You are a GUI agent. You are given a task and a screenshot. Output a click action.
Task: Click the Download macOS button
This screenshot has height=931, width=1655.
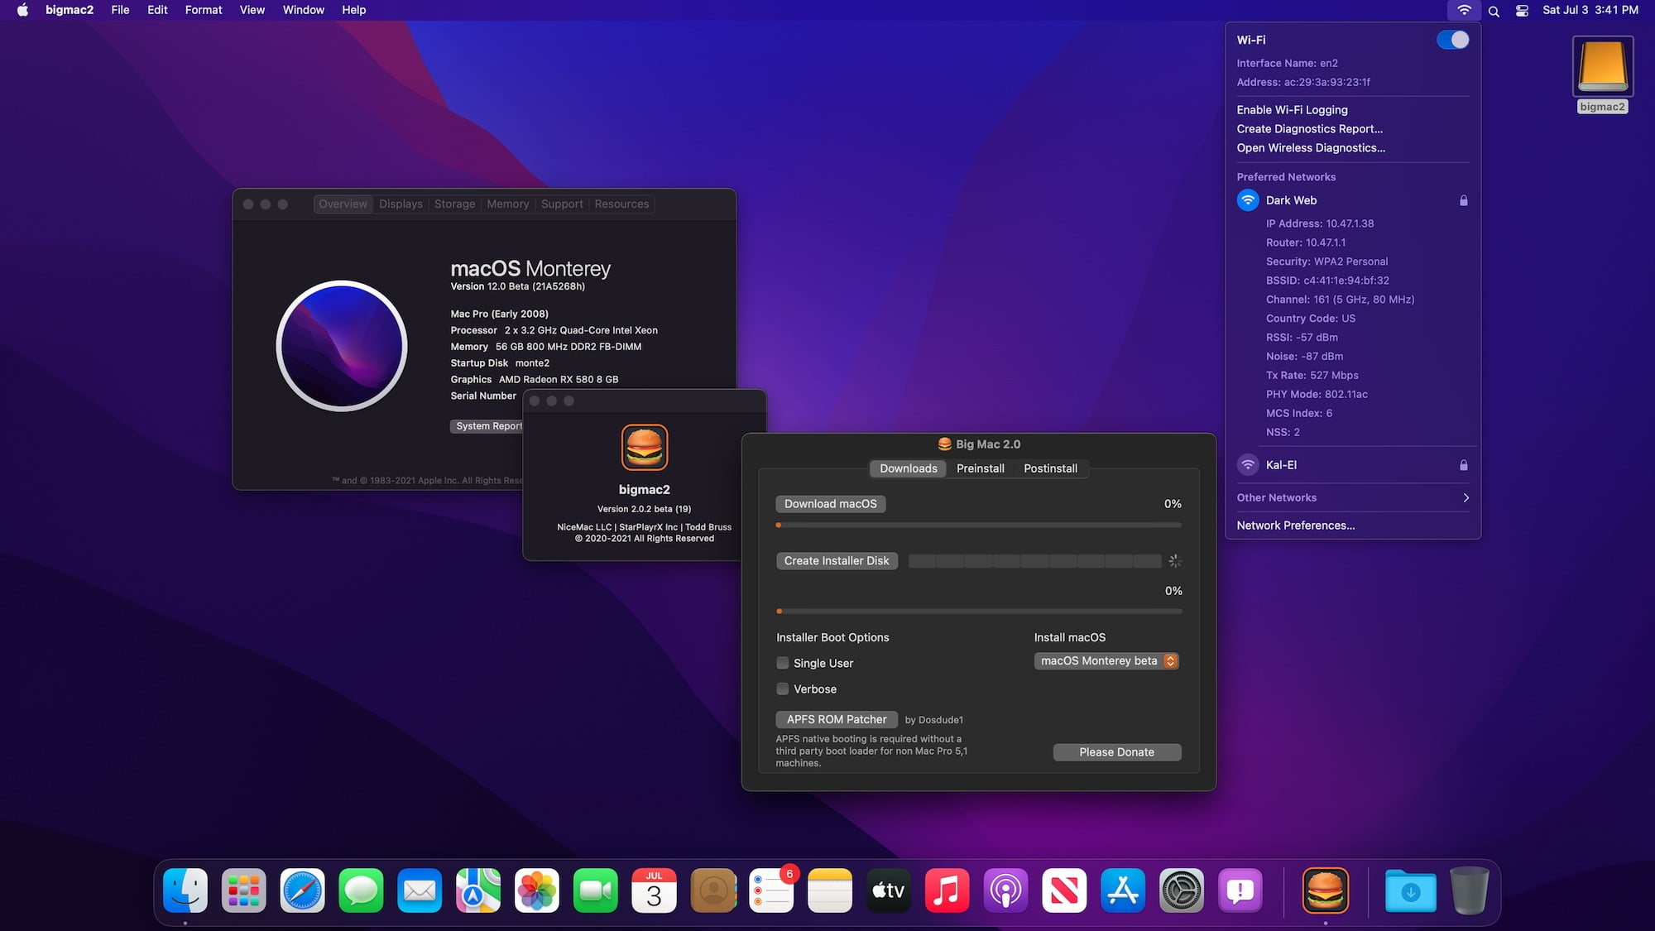pyautogui.click(x=828, y=502)
